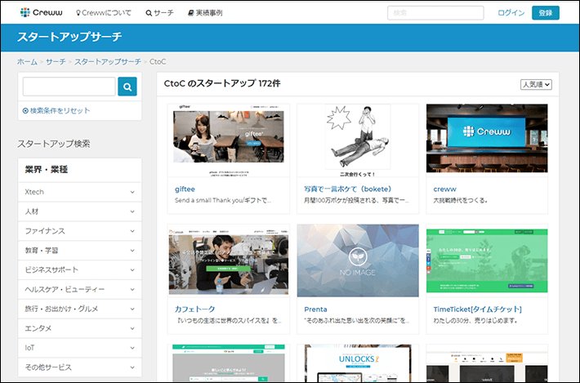Open the 人気順 sort dropdown

point(536,84)
